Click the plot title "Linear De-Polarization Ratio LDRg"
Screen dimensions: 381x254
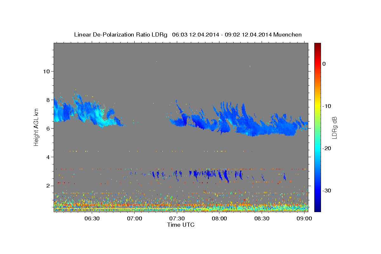click(x=121, y=35)
